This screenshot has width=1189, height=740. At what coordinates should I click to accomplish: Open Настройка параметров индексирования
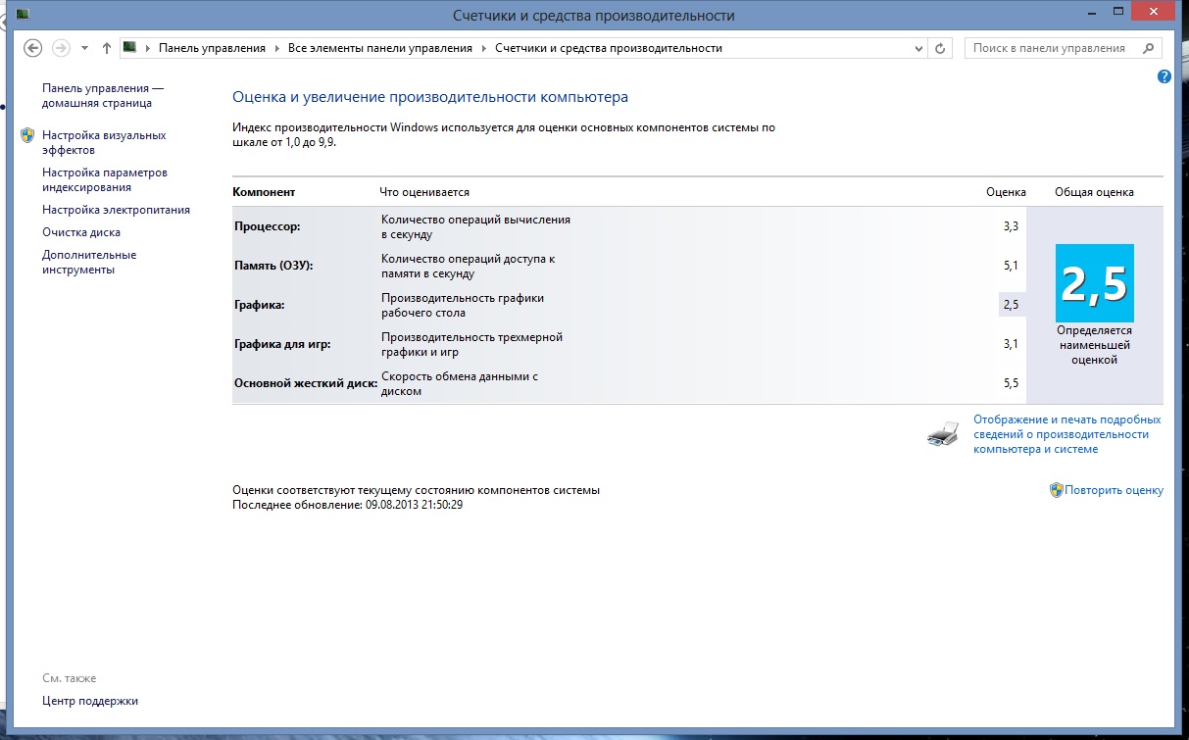pos(105,179)
